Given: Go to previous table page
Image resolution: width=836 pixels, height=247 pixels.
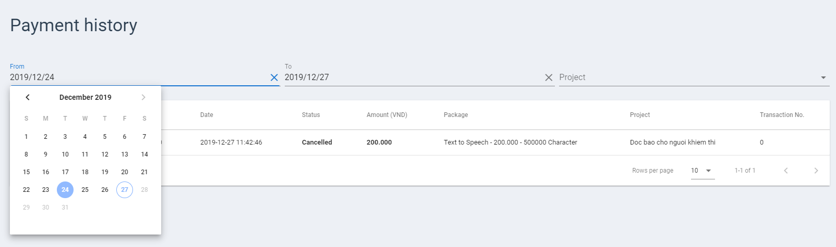Looking at the screenshot, I should [786, 171].
